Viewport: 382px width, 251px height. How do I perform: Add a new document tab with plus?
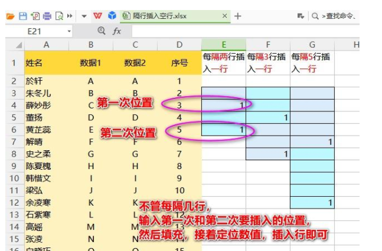click(x=237, y=16)
